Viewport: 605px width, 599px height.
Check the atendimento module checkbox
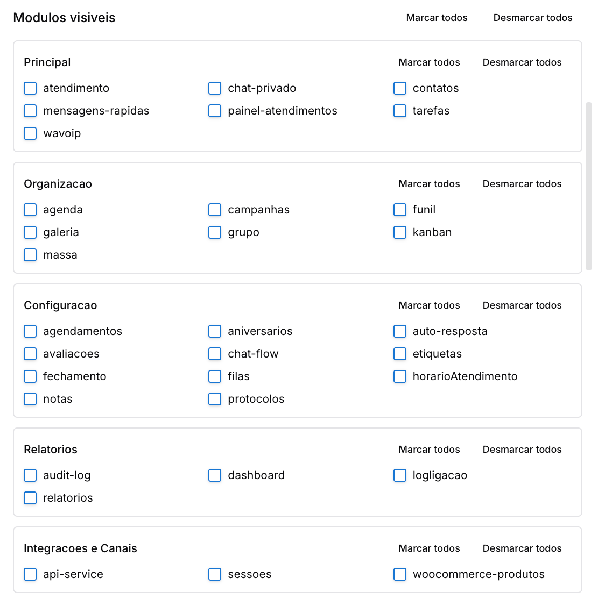point(30,88)
